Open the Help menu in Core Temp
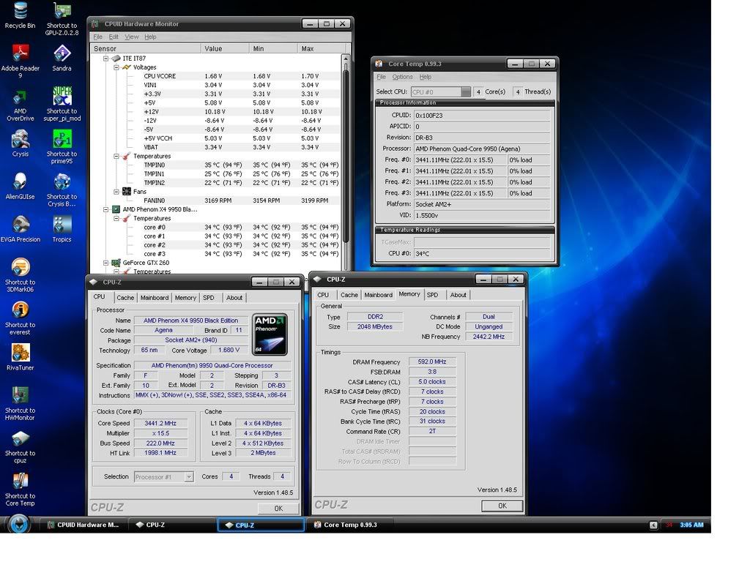Screen dimensions: 750x562 (426, 77)
